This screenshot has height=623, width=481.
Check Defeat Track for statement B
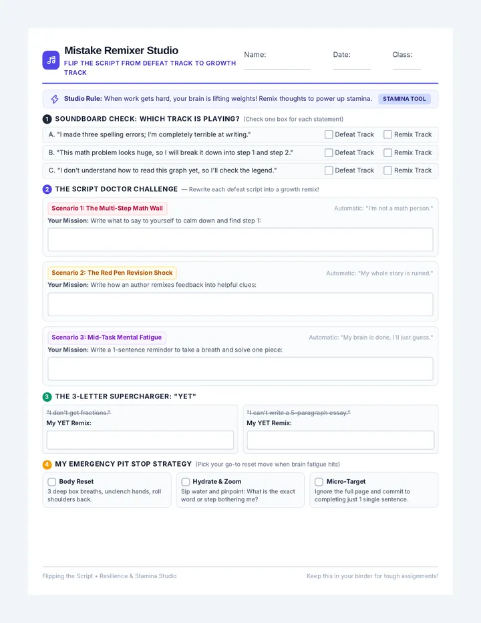coord(329,152)
